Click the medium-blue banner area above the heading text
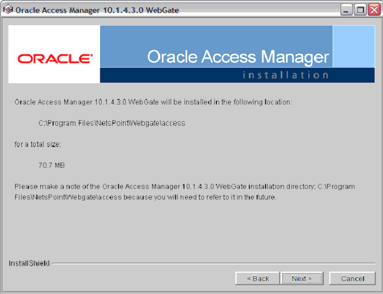The width and height of the screenshot is (383, 294). point(216,37)
